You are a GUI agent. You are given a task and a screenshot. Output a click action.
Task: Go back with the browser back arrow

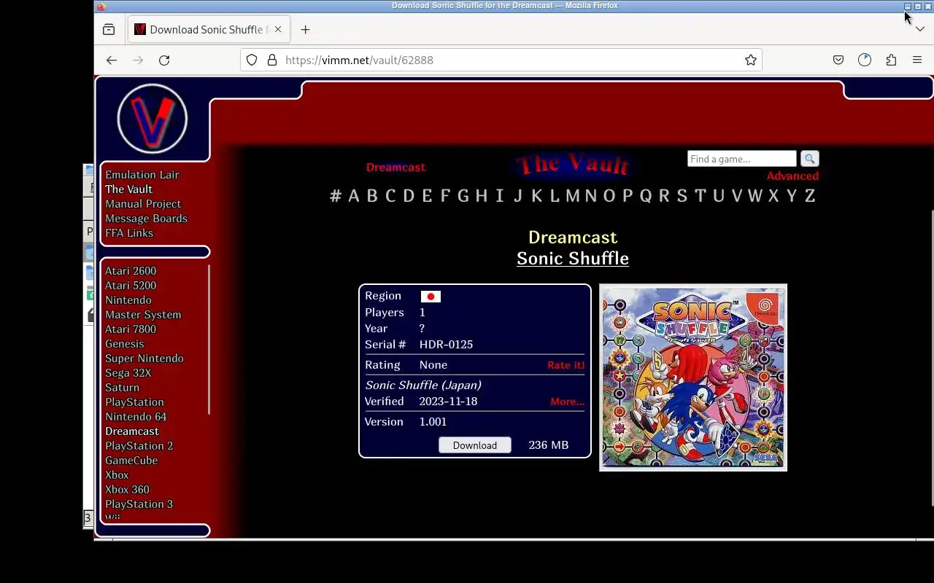click(111, 60)
